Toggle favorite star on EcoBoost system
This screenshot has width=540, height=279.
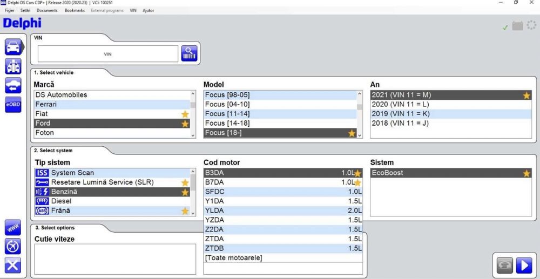click(x=526, y=173)
